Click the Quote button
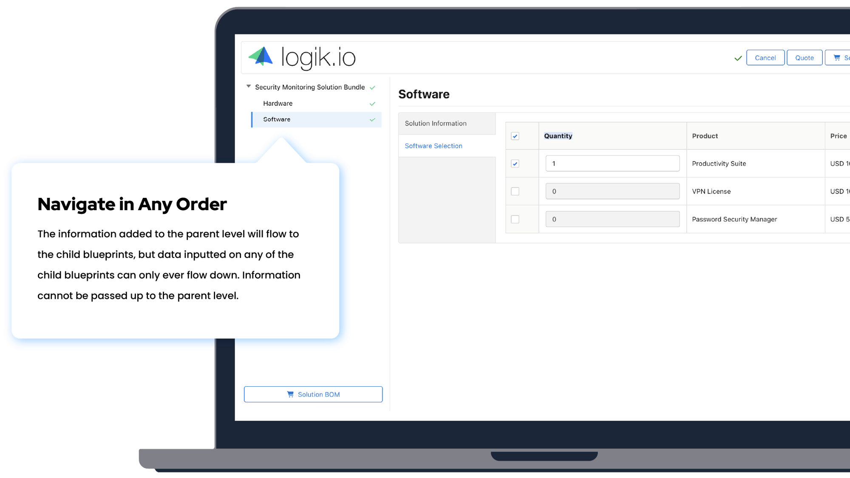Viewport: 850px width, 478px height. [804, 58]
